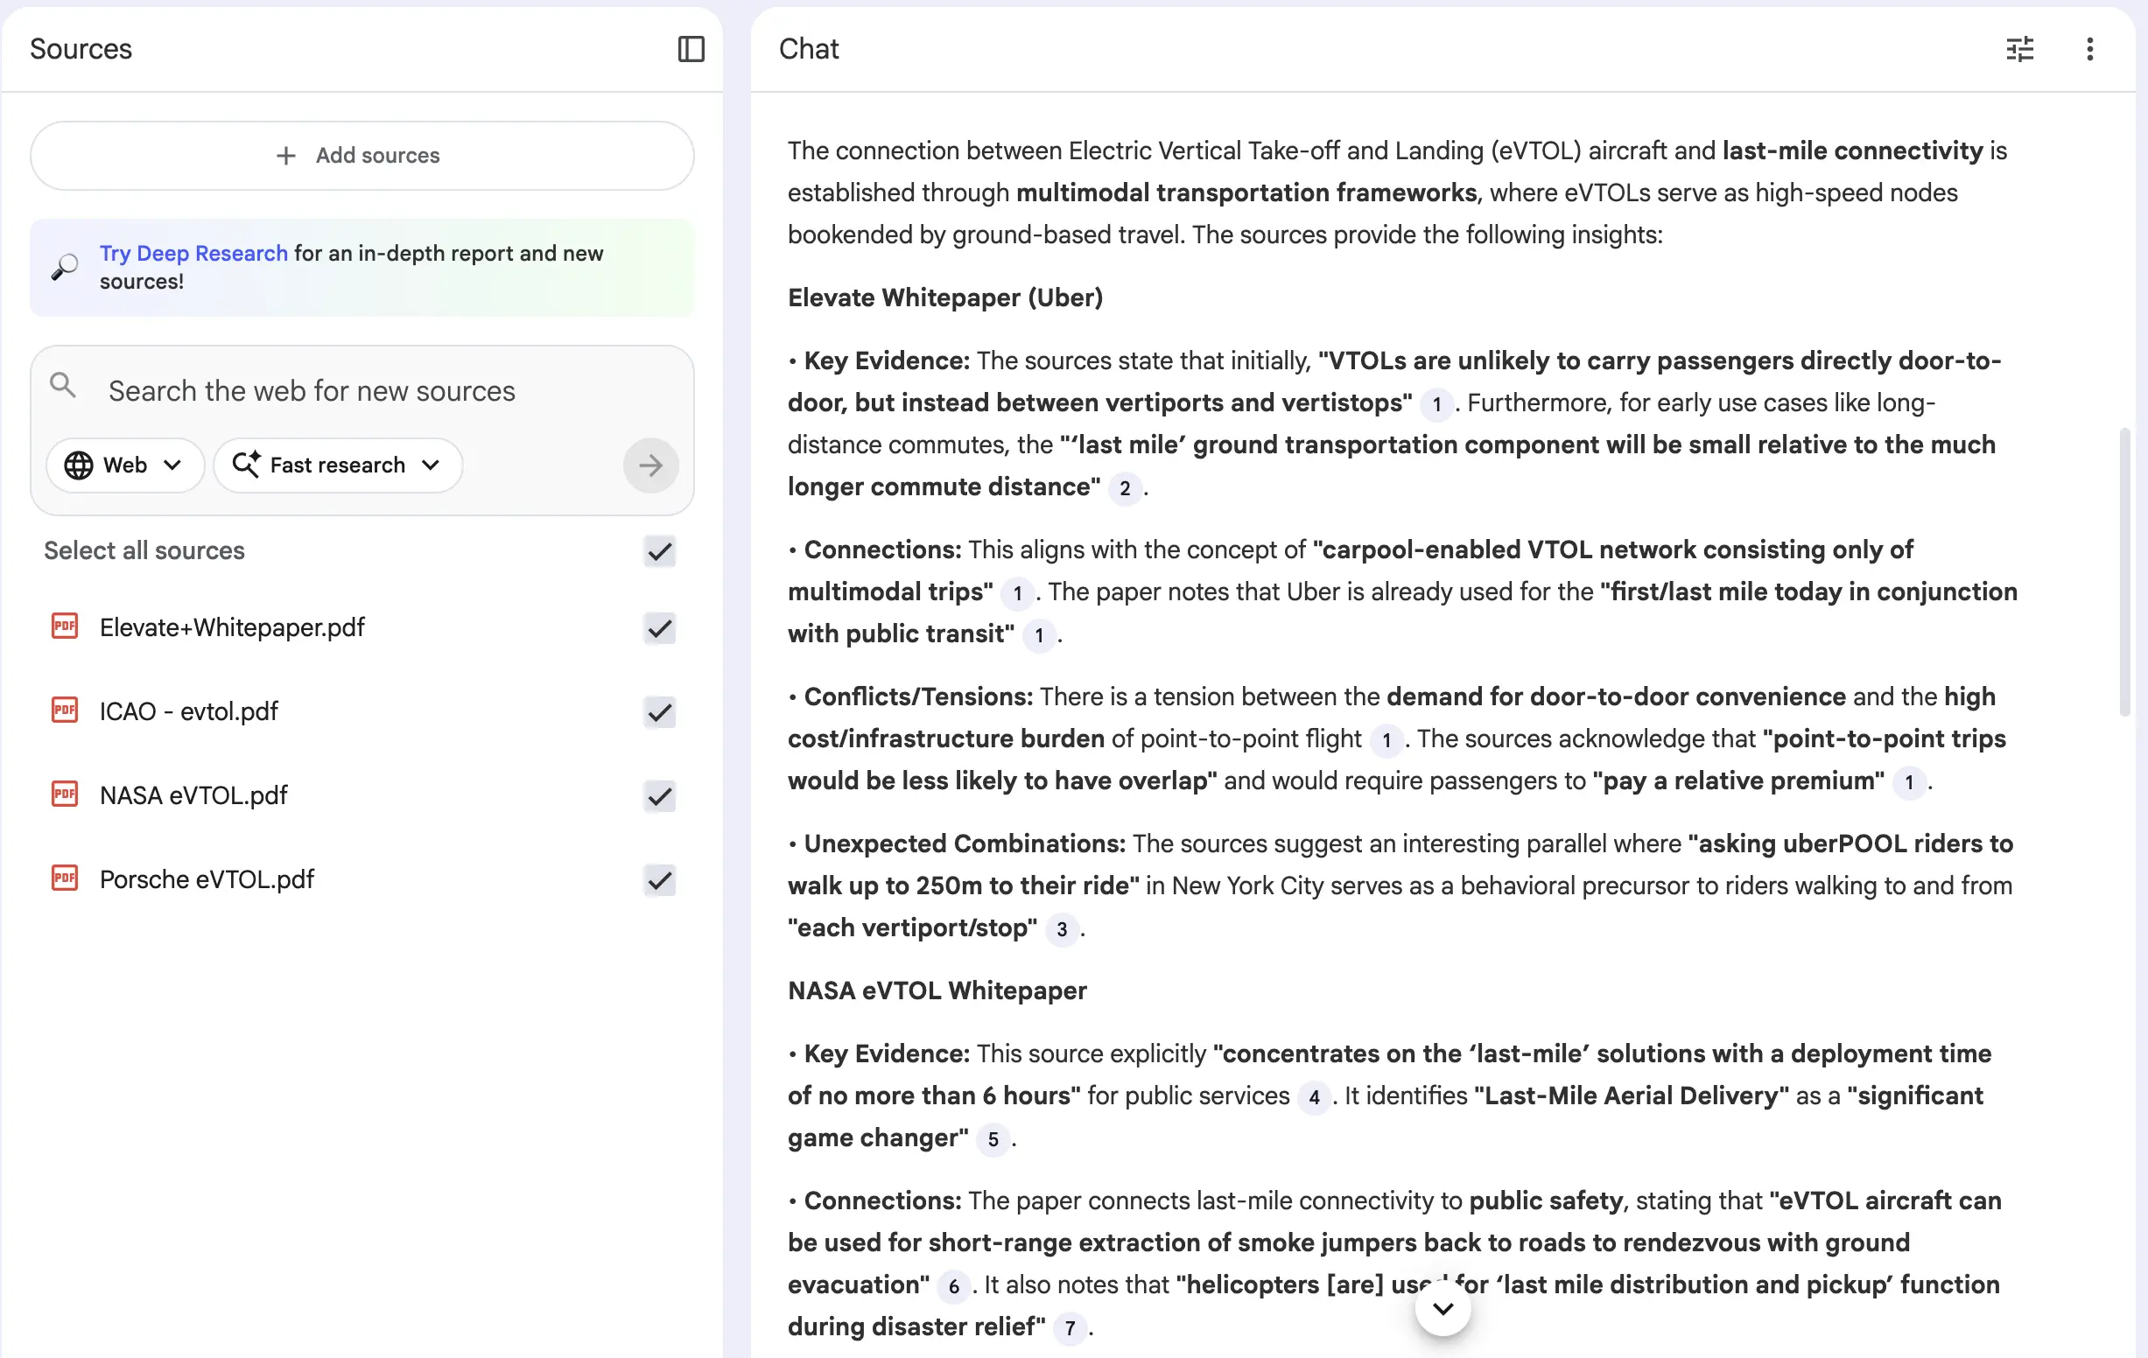Uncheck Select all sources checkbox

point(659,551)
